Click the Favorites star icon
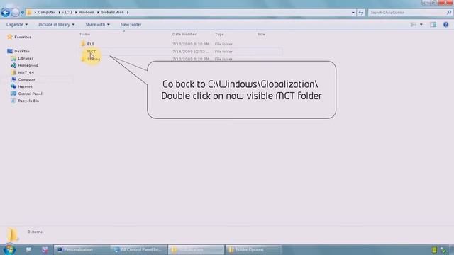The height and width of the screenshot is (255, 454). coord(10,37)
